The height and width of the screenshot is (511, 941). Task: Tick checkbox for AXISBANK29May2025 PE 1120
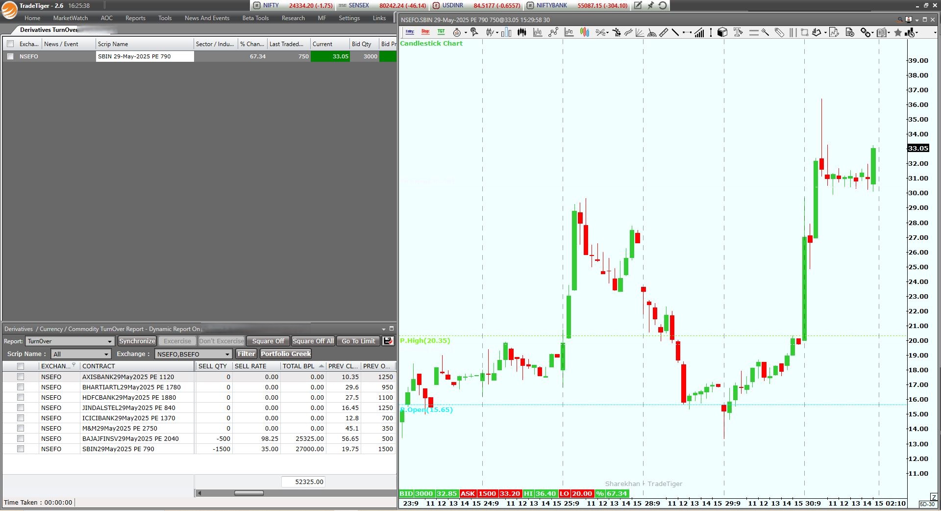(21, 377)
